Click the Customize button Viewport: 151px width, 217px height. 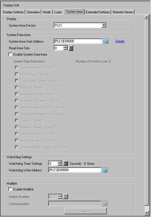[x=86, y=211]
